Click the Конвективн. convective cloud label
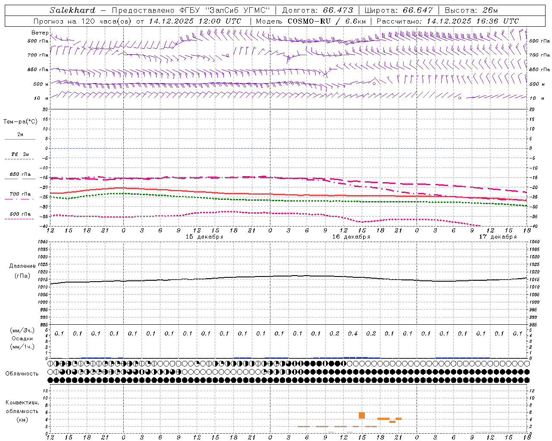 click(x=22, y=403)
